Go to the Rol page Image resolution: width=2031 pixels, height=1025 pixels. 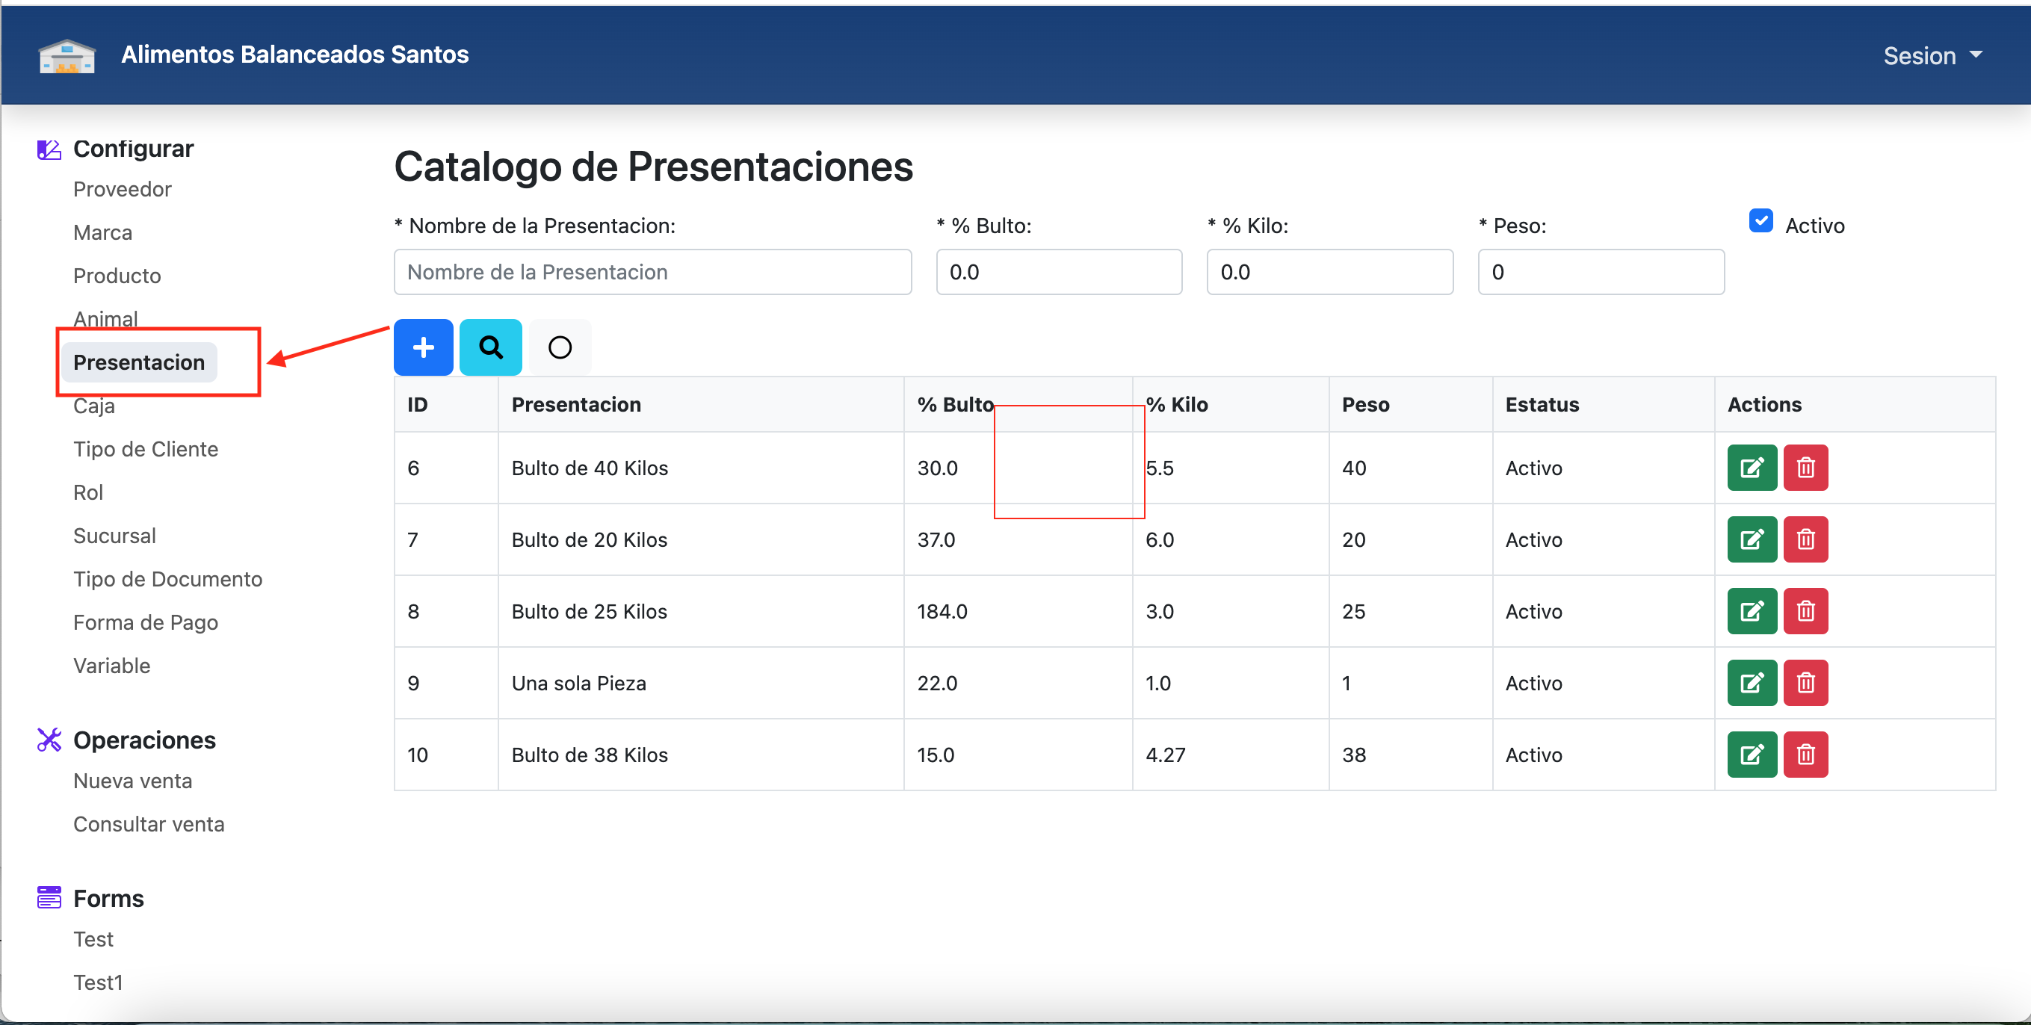[x=88, y=493]
